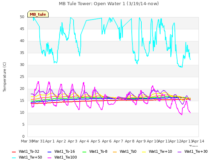Click the y-axis tick label 10
This screenshot has height=164, width=219.
[x=22, y=112]
